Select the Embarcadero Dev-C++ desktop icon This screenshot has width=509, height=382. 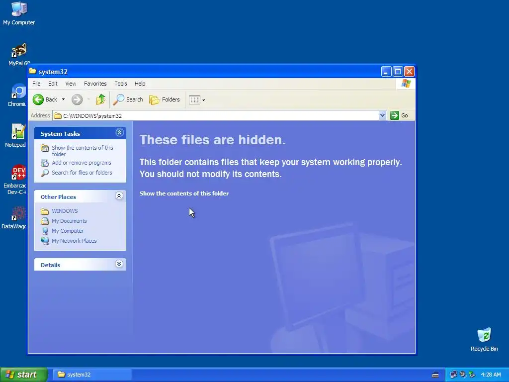pos(15,180)
